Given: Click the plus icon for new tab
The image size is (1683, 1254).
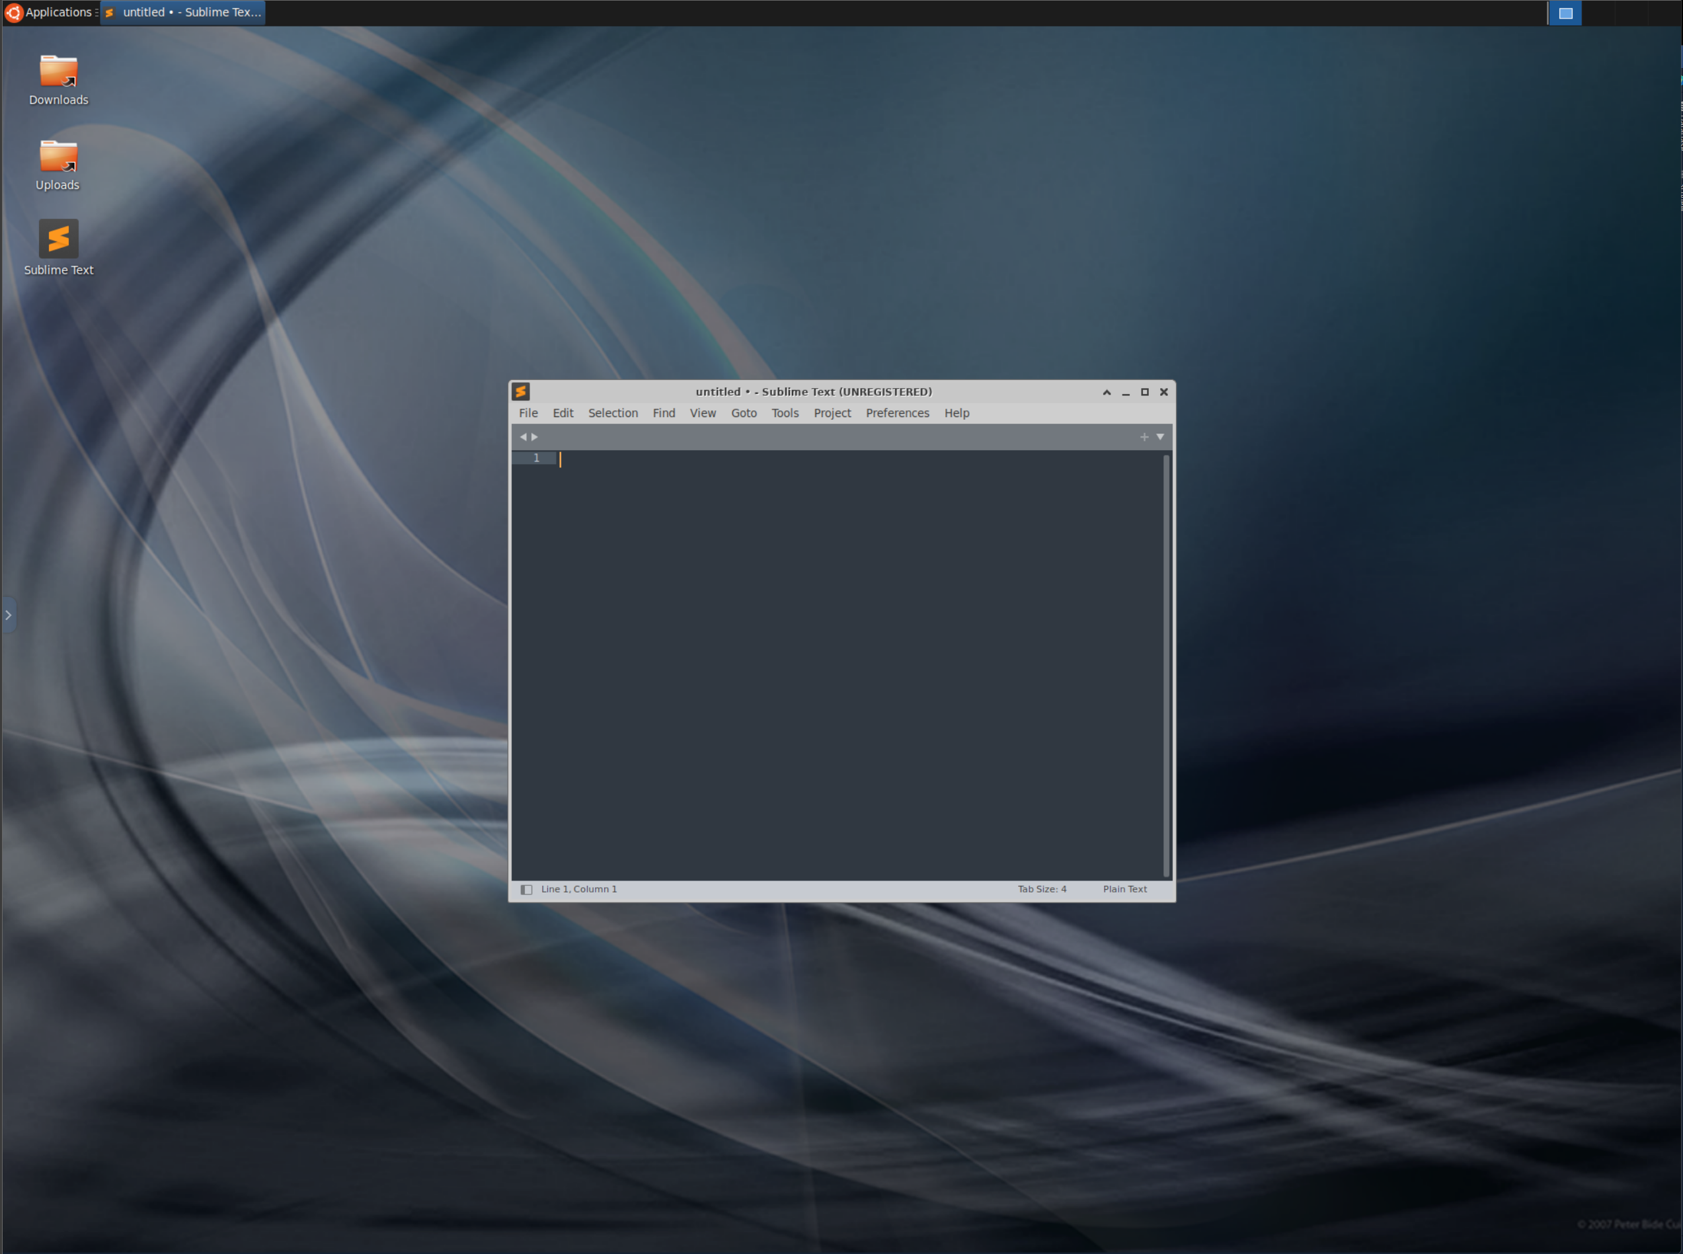Looking at the screenshot, I should tap(1144, 436).
